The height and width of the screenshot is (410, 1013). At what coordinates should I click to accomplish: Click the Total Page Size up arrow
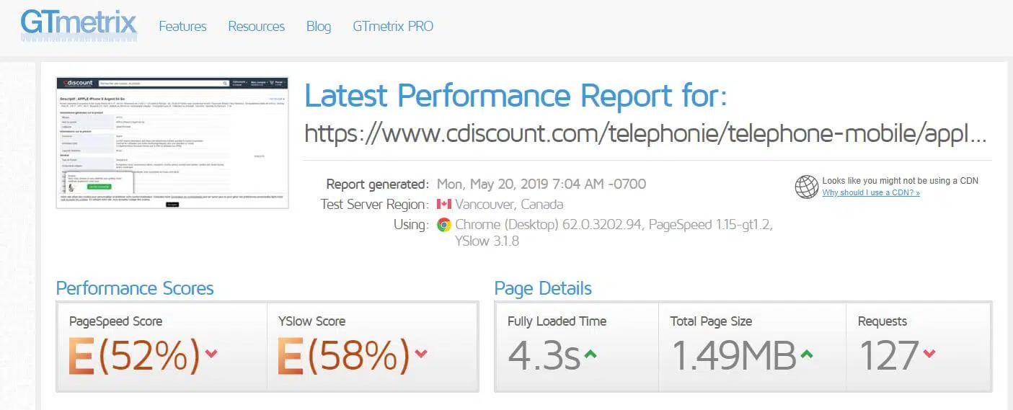pyautogui.click(x=806, y=354)
